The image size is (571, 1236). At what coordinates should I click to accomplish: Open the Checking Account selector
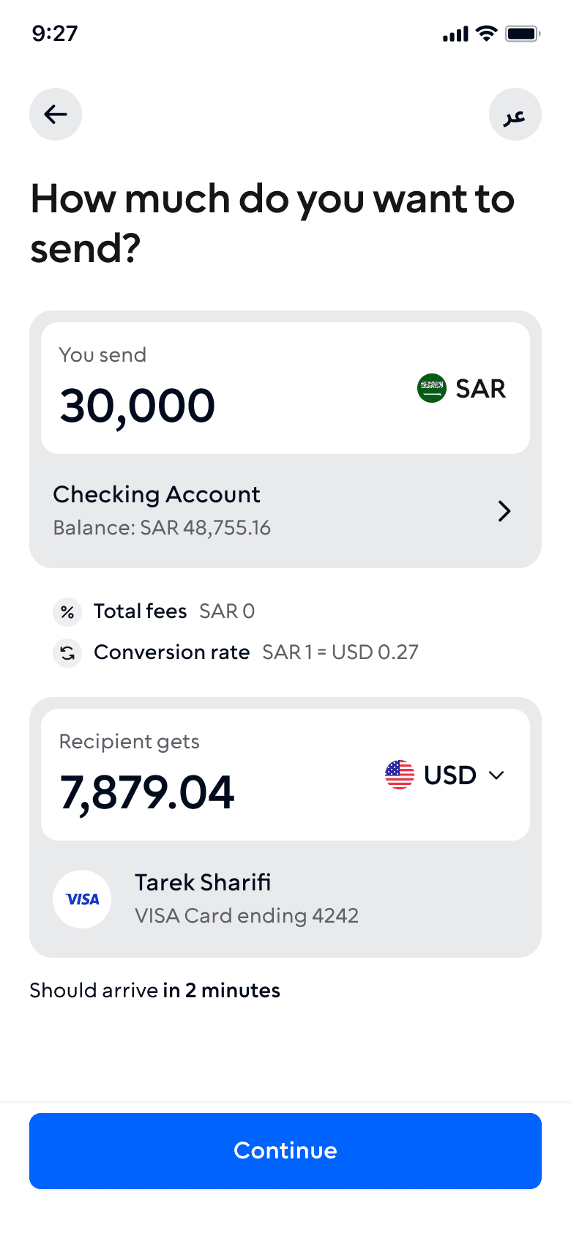[x=285, y=511]
